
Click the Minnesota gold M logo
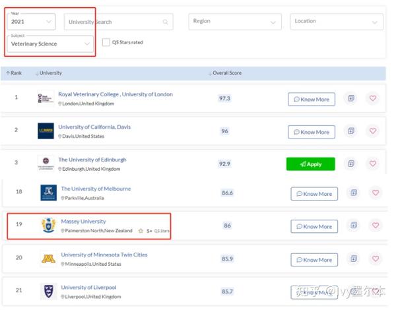click(x=48, y=259)
